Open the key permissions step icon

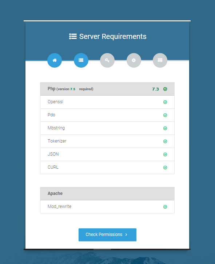(x=107, y=60)
